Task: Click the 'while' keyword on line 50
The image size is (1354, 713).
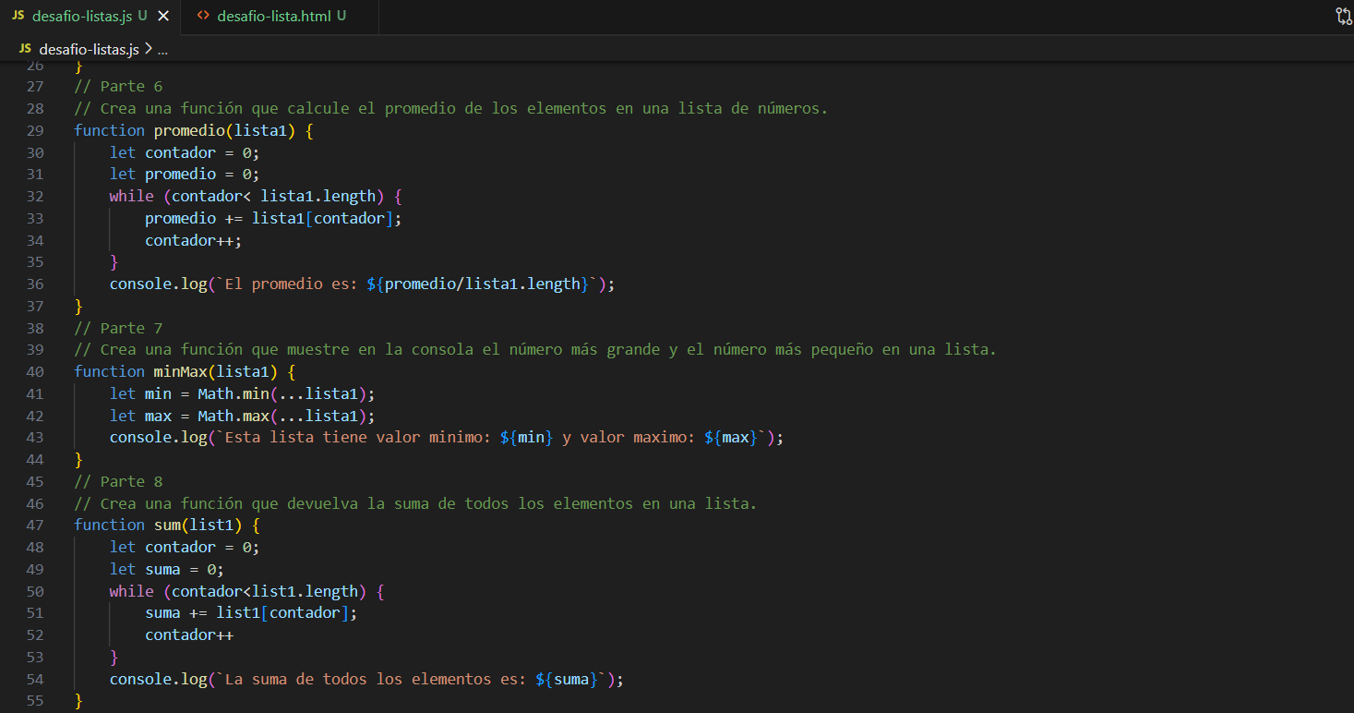Action: pos(132,591)
